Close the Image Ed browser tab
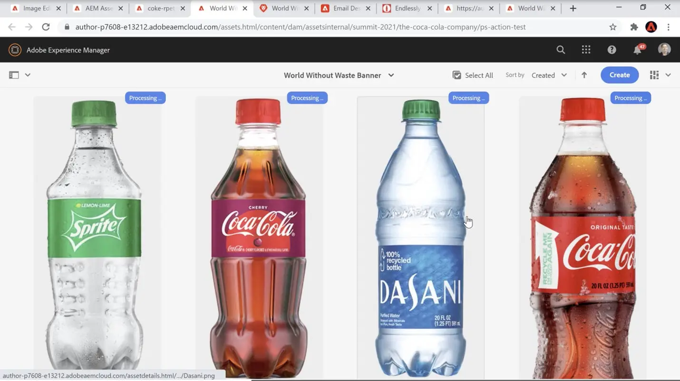The height and width of the screenshot is (381, 680). [58, 8]
